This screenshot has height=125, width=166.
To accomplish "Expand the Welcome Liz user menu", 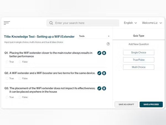I will [152, 23].
